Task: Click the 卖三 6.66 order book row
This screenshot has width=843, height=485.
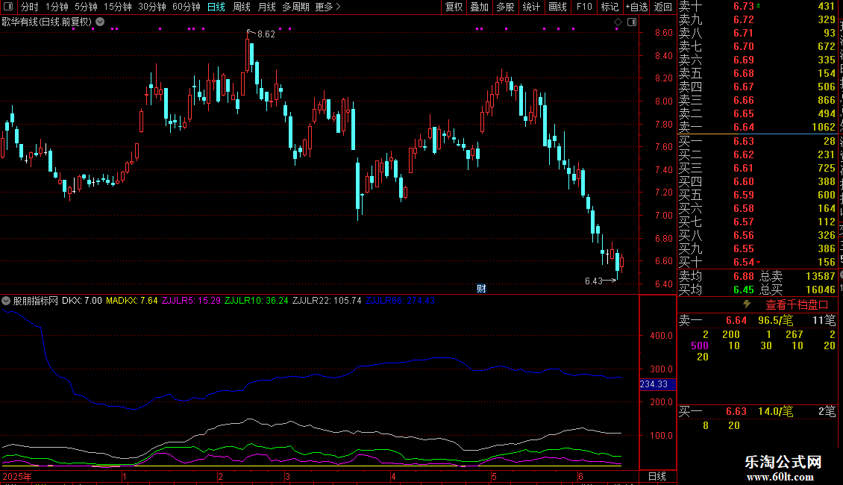Action: coord(757,100)
